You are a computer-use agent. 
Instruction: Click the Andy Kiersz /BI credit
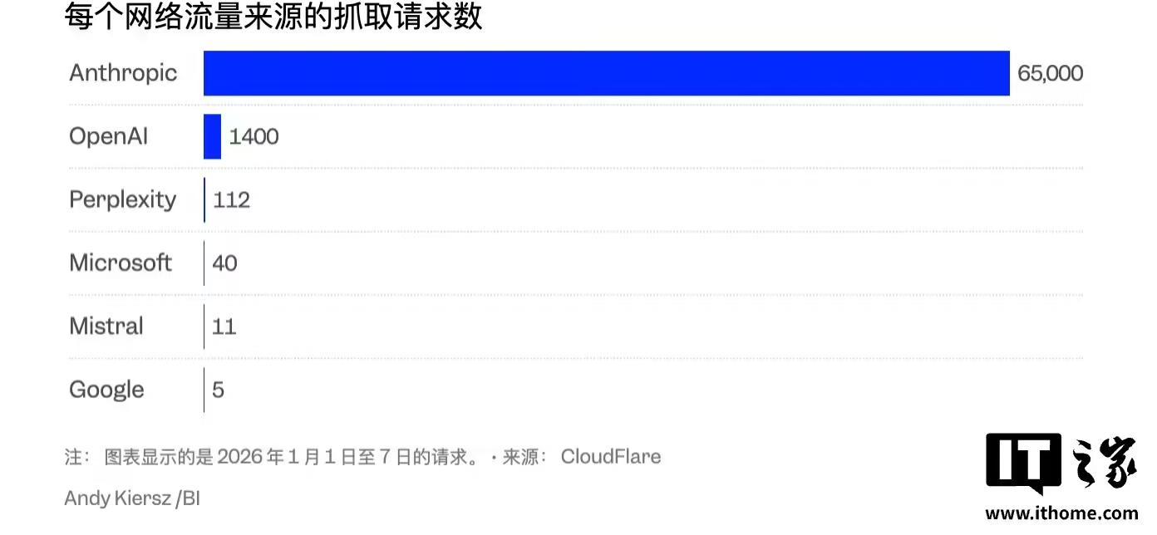coord(132,498)
